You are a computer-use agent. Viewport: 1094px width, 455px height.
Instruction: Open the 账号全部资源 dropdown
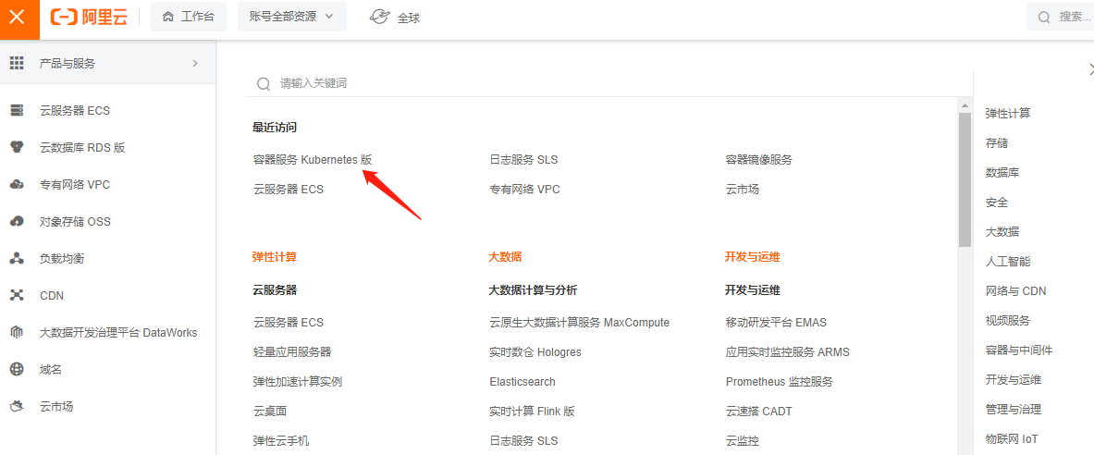(x=291, y=17)
